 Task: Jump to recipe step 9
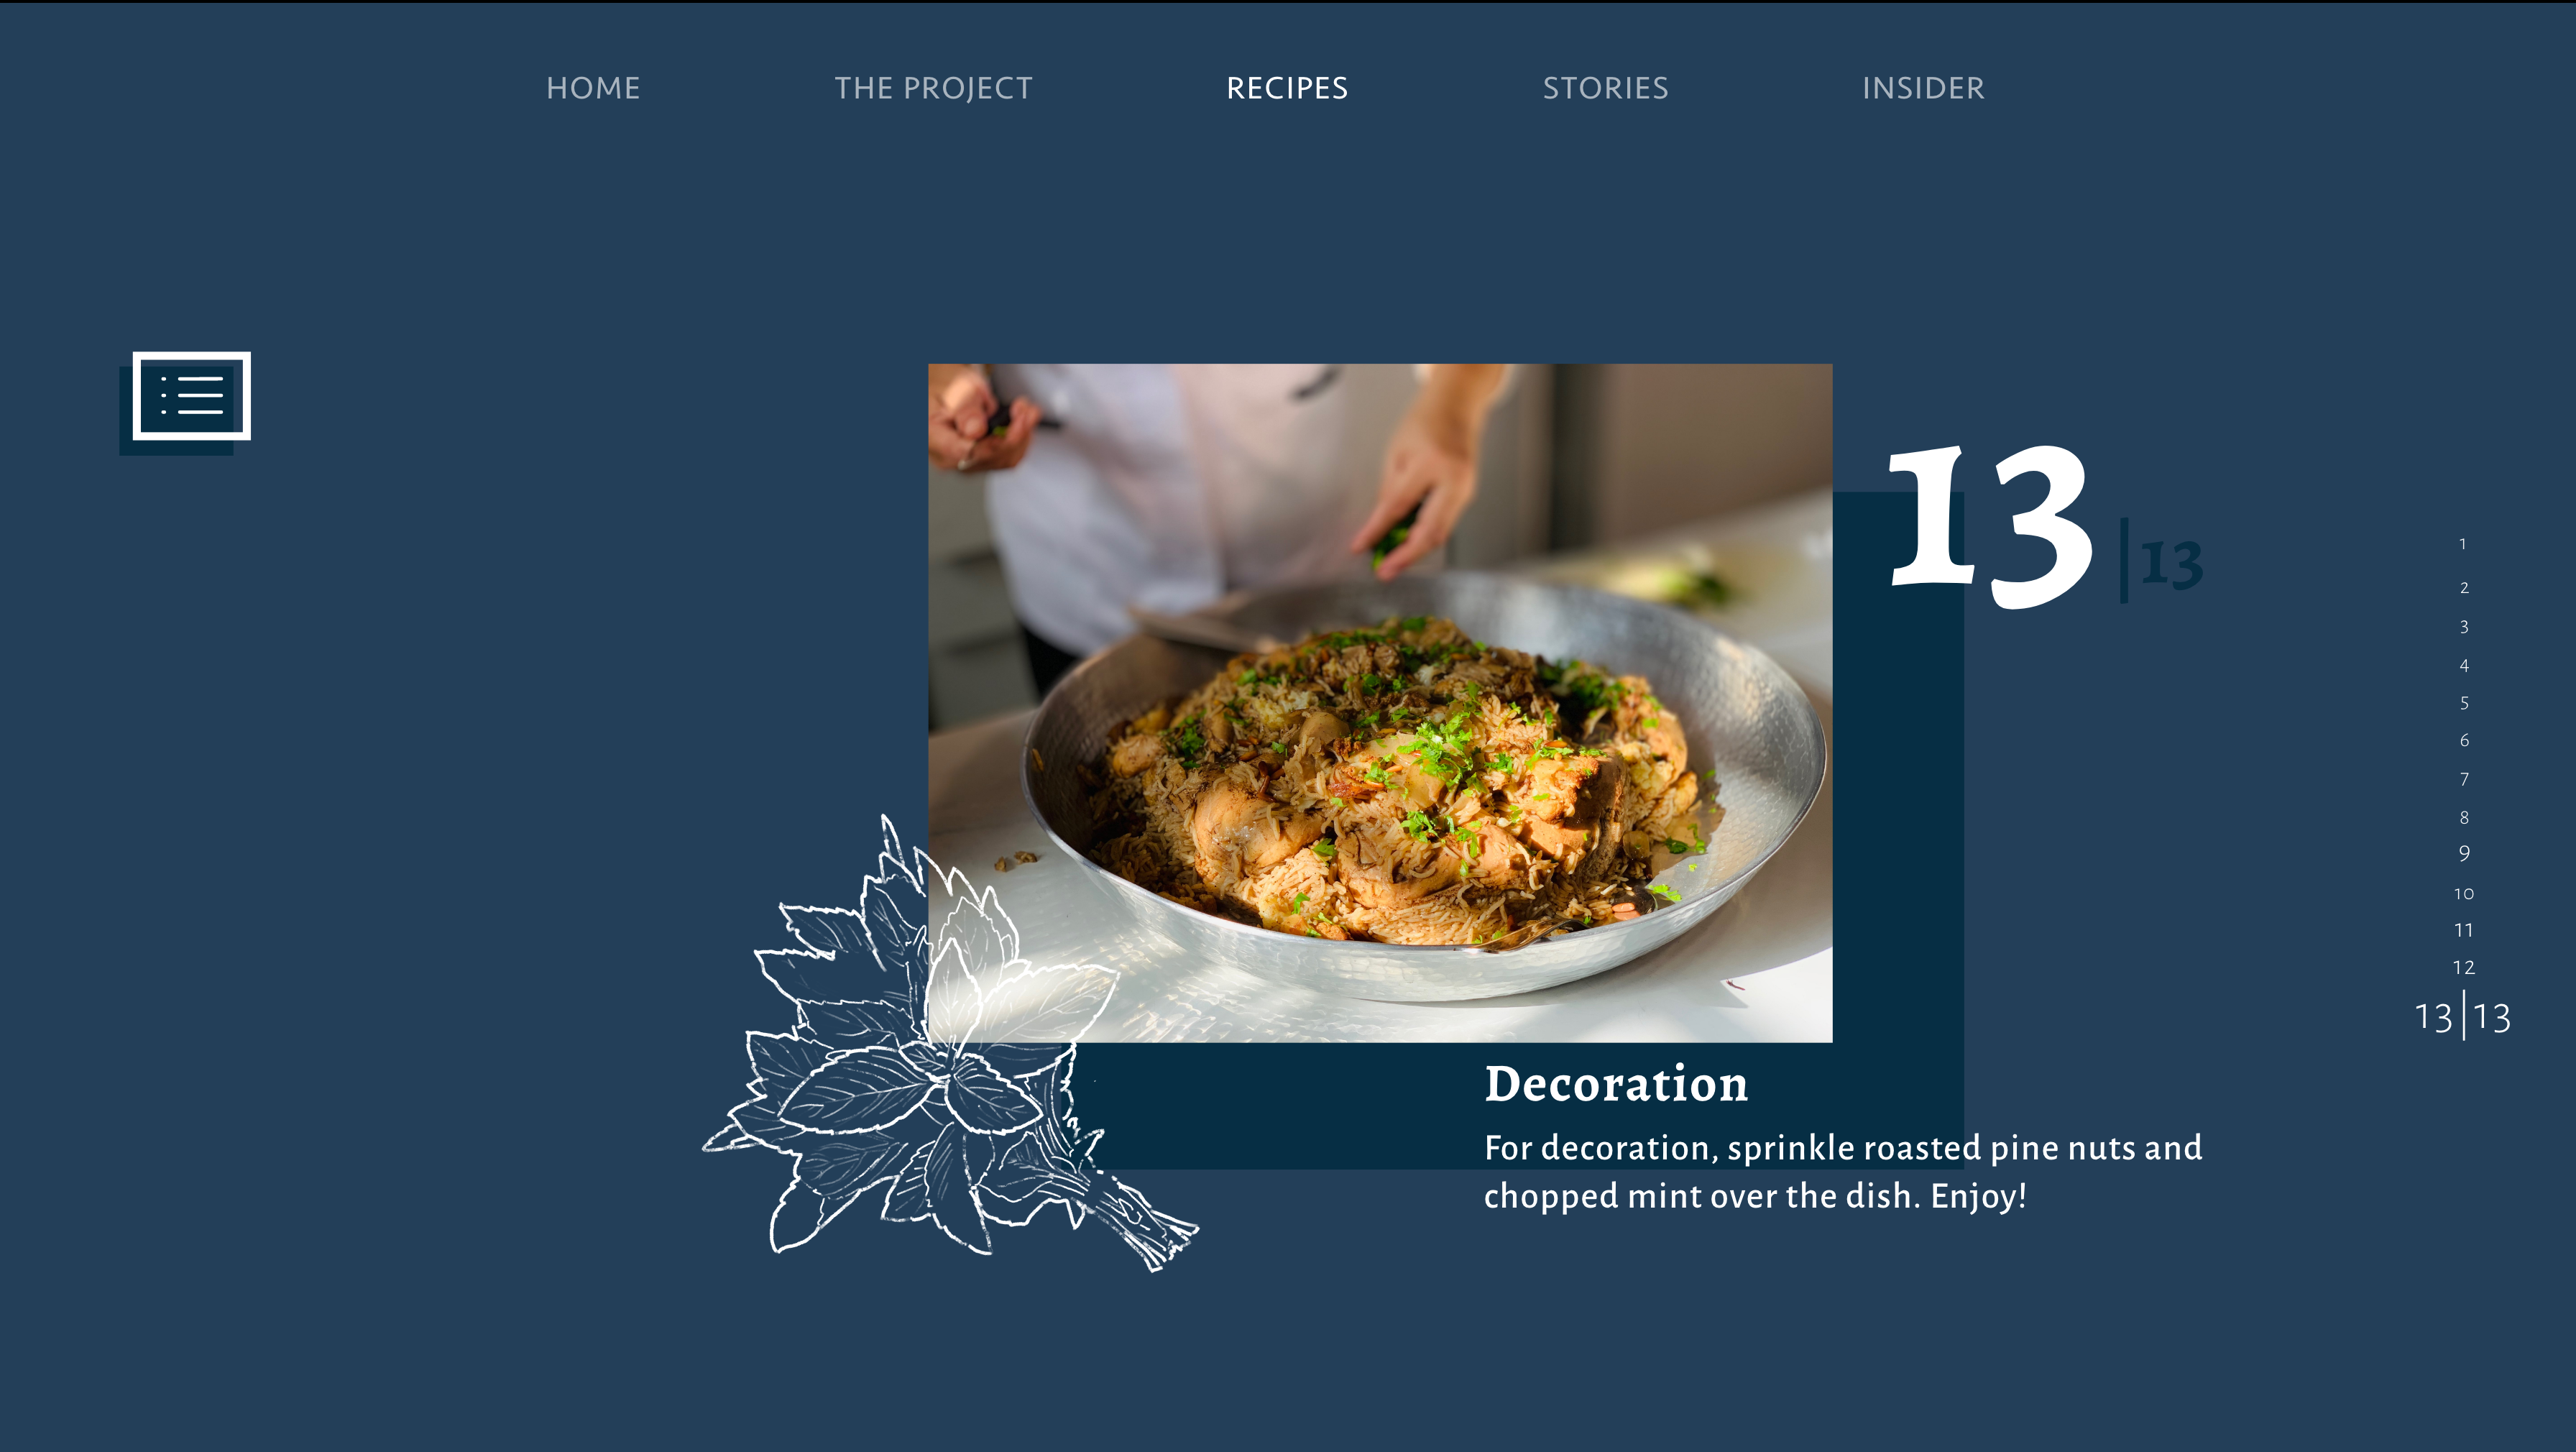(2464, 854)
